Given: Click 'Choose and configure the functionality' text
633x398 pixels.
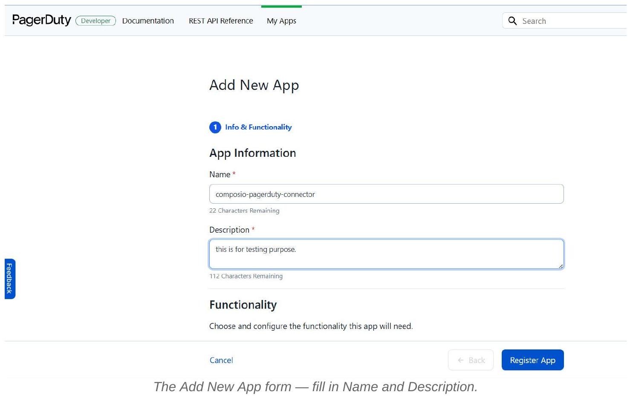Looking at the screenshot, I should (311, 326).
